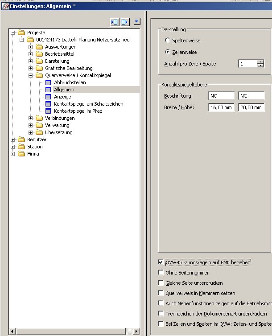Increase Anzahl pro Zeile / Spalte value
Viewport: 272px width, 336px height.
(260, 61)
